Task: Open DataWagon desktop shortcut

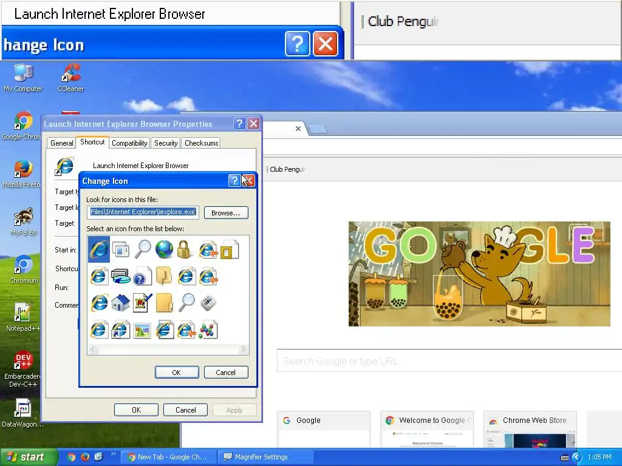Action: (x=22, y=413)
